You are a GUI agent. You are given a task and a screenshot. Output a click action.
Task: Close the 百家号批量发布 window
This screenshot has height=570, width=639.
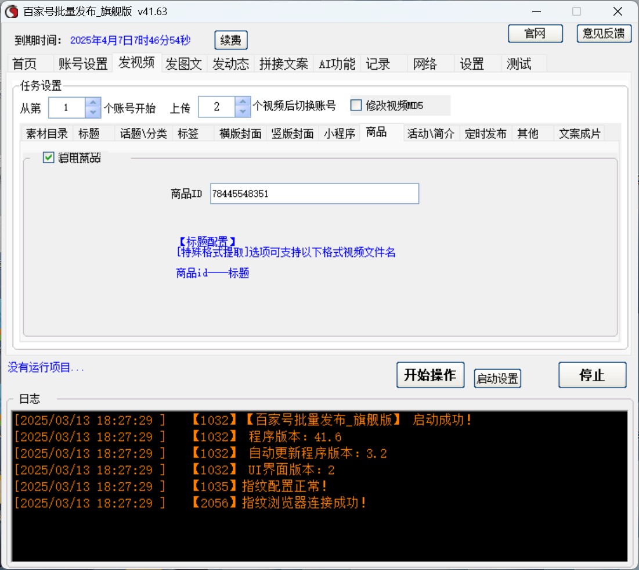[618, 12]
